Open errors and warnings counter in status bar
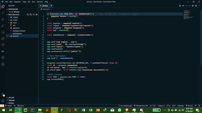 point(20,106)
